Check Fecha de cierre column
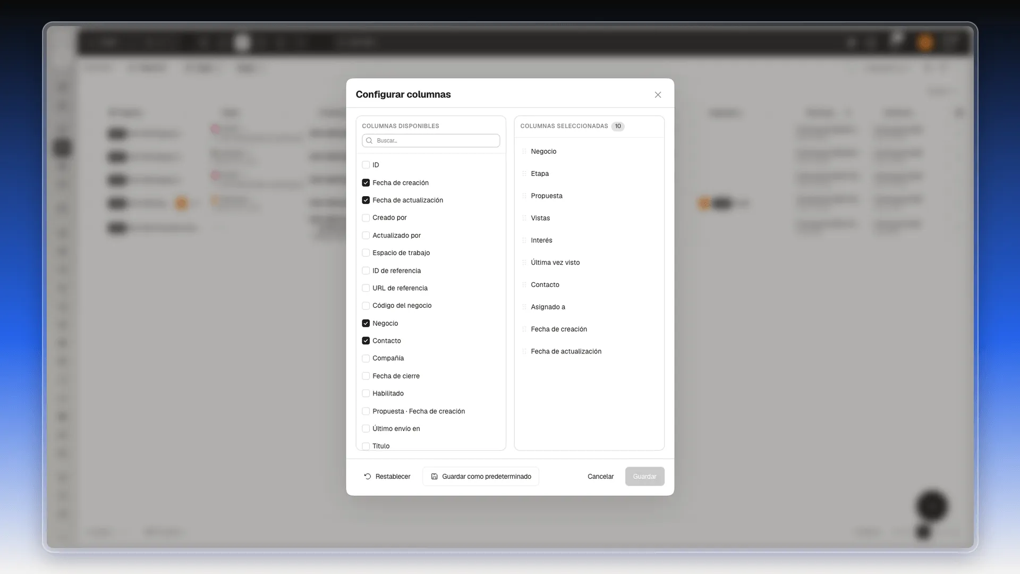 click(365, 376)
